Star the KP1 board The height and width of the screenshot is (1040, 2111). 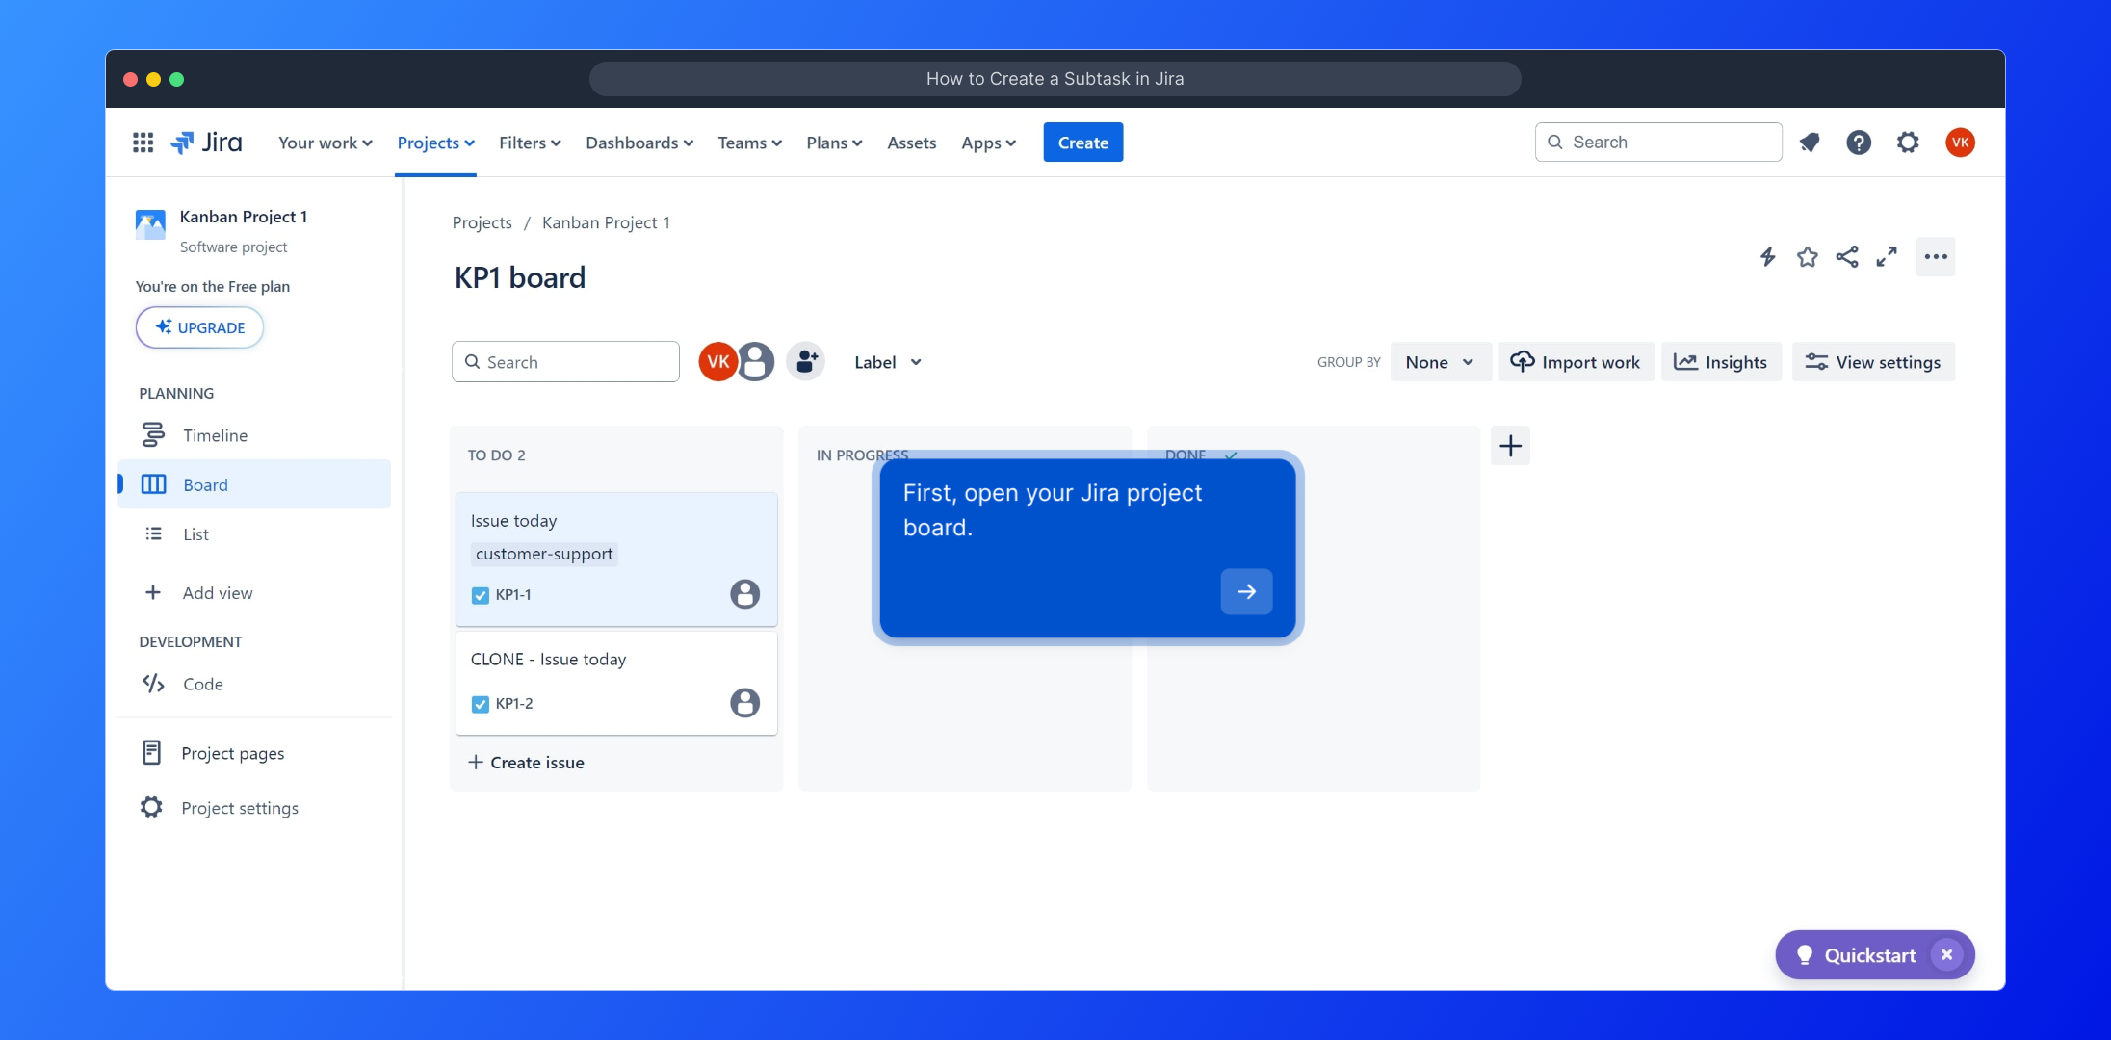1807,257
